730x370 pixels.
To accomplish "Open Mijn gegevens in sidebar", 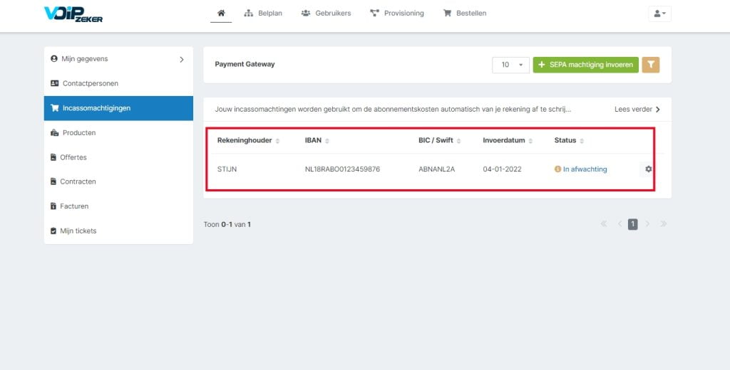I will pyautogui.click(x=119, y=59).
